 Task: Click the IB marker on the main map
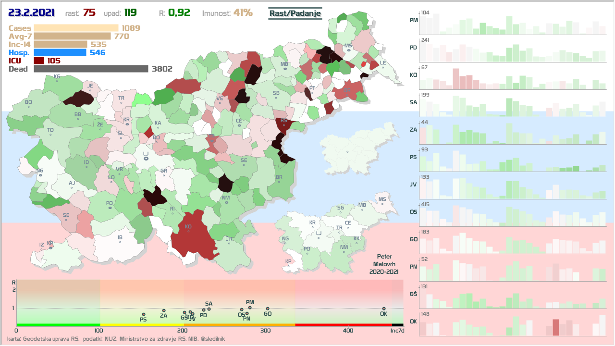(x=120, y=241)
